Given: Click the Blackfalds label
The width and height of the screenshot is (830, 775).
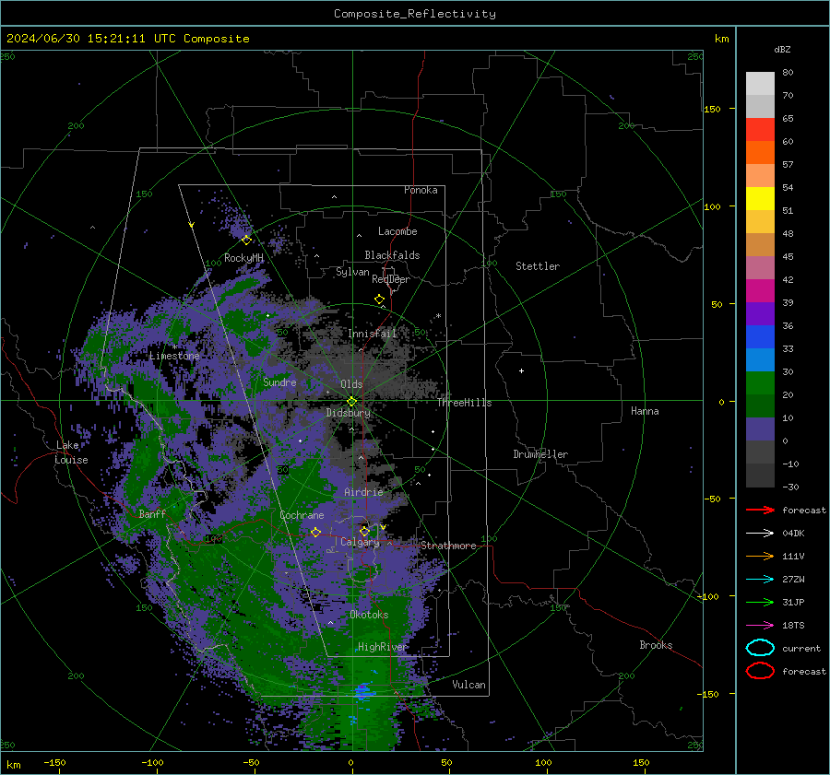Looking at the screenshot, I should point(392,255).
